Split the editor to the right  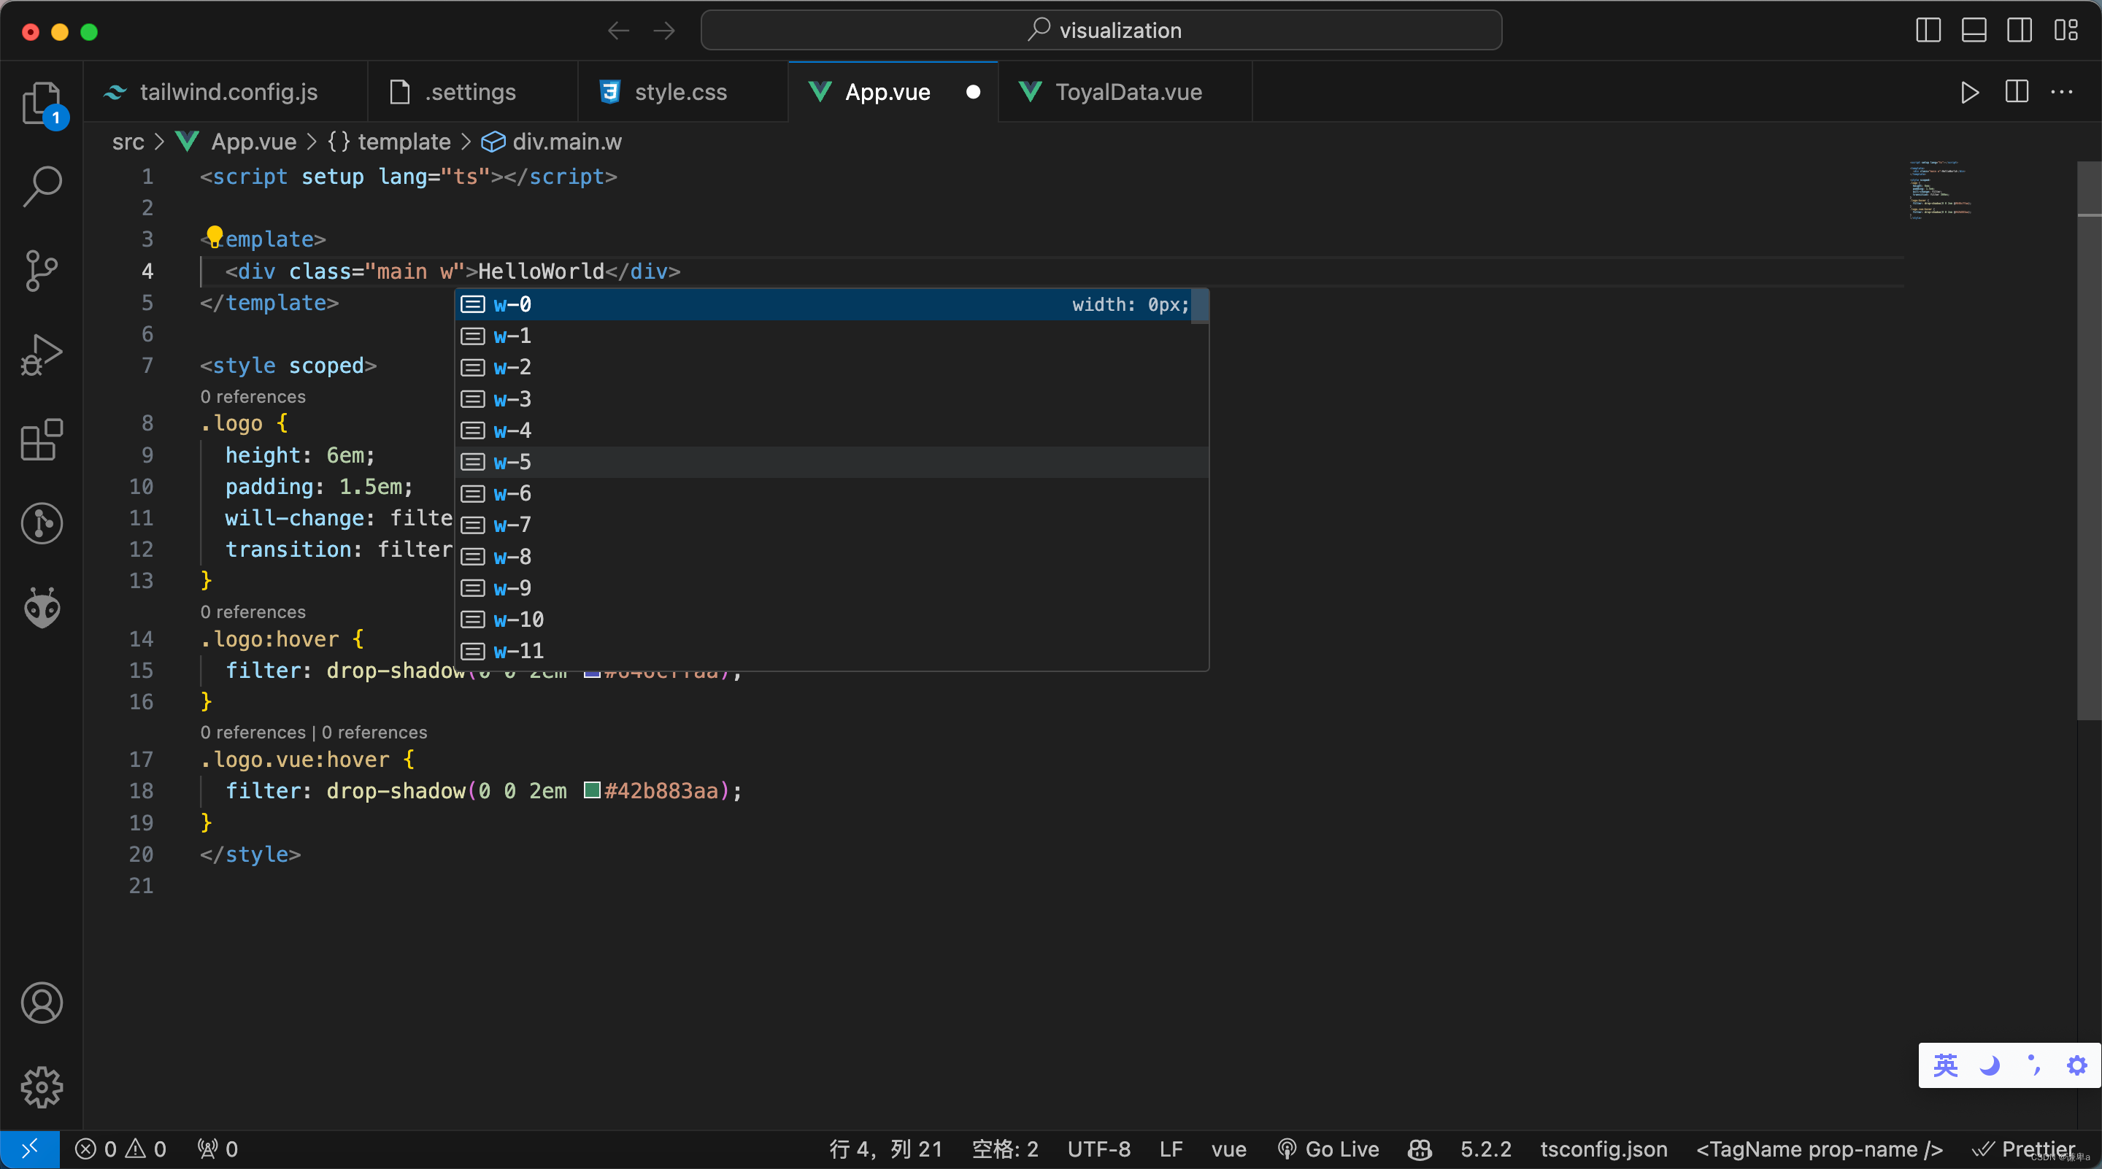click(2017, 92)
